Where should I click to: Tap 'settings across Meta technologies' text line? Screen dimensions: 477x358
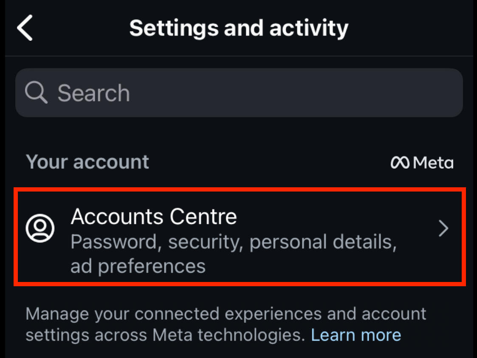[x=165, y=335]
